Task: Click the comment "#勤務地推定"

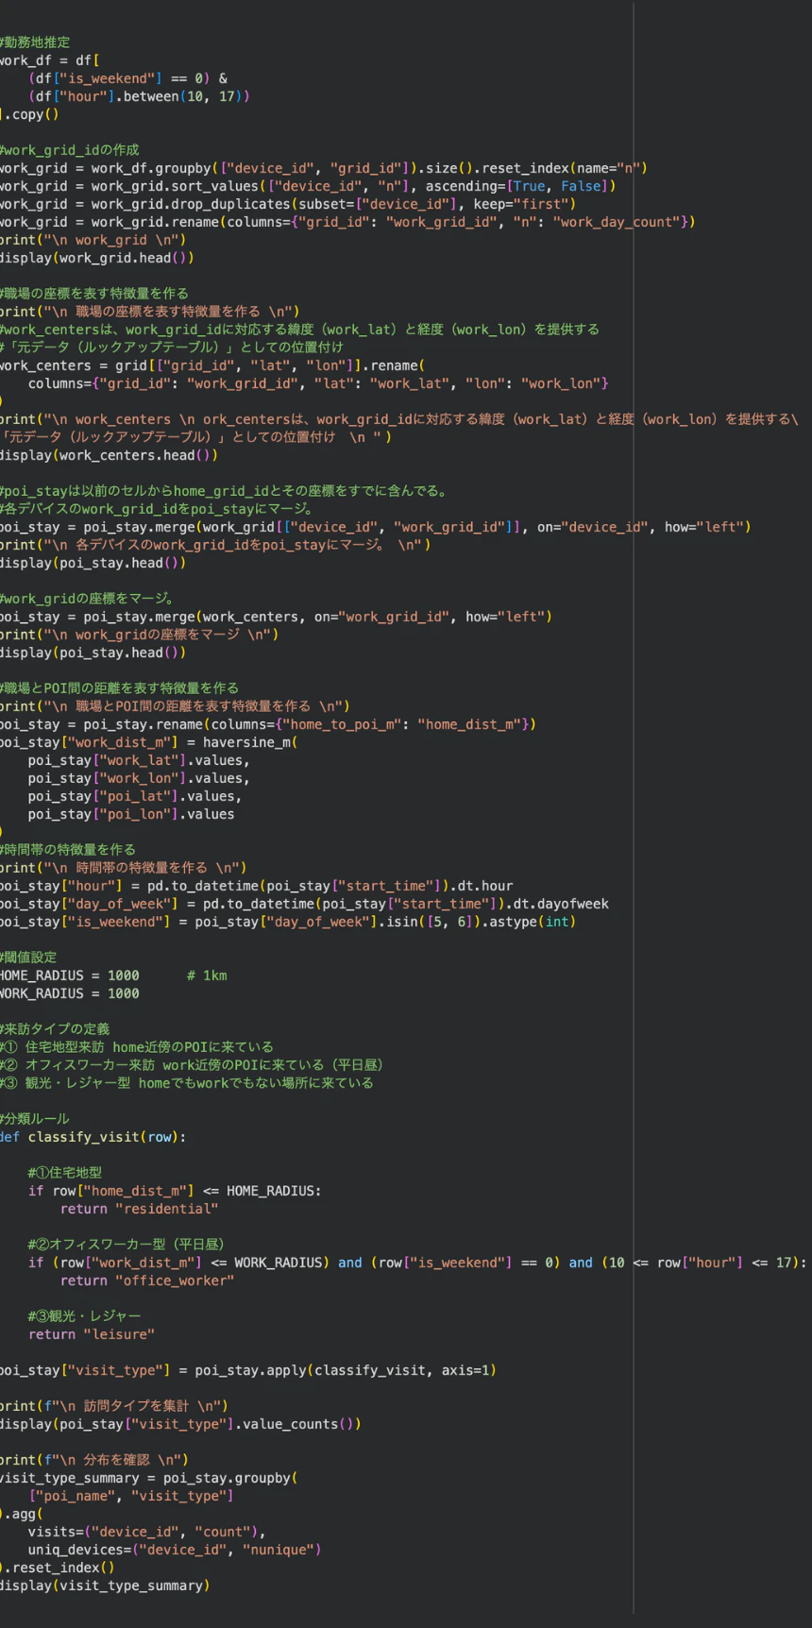Action: coord(35,42)
